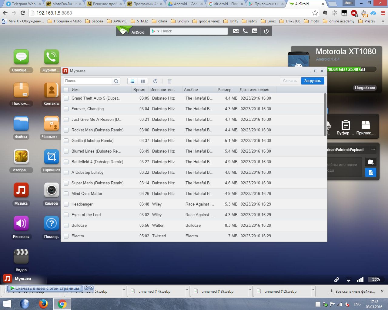The height and width of the screenshot is (310, 388).
Task: Launch the Скриншот screenshot tool icon
Action: point(51,157)
